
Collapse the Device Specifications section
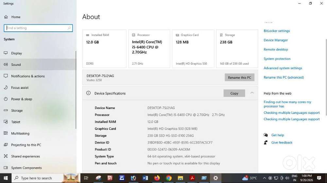pos(252,93)
